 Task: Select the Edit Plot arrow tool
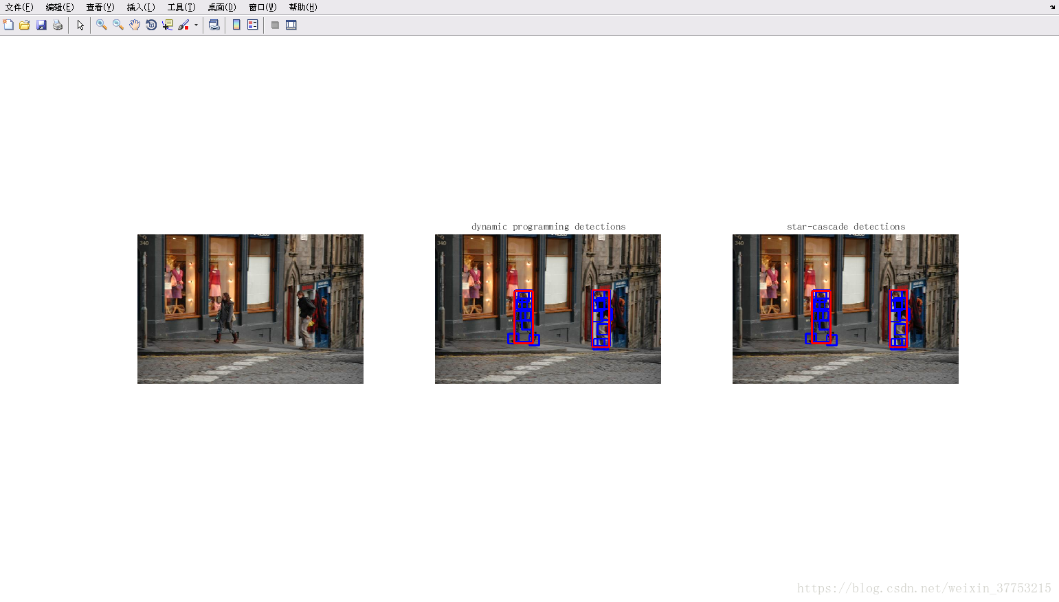[80, 25]
